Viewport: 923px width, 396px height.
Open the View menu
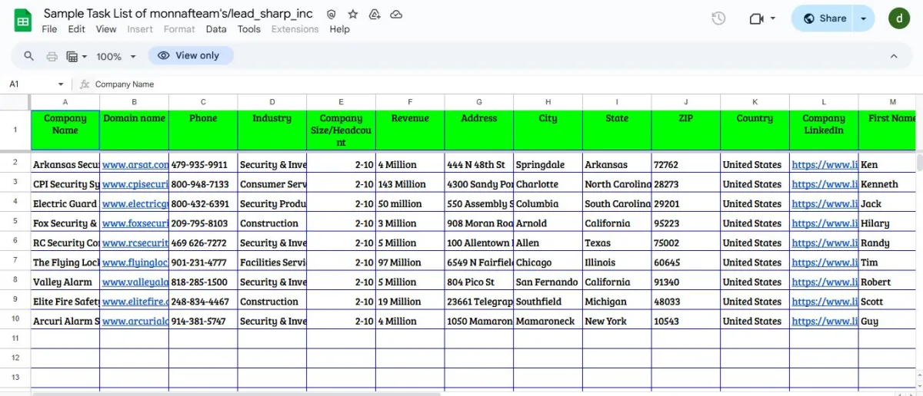(106, 29)
